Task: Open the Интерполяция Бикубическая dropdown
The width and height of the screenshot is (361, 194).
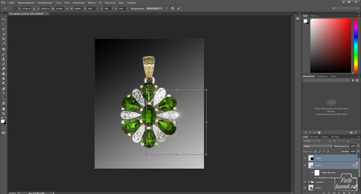Action: click(154, 8)
